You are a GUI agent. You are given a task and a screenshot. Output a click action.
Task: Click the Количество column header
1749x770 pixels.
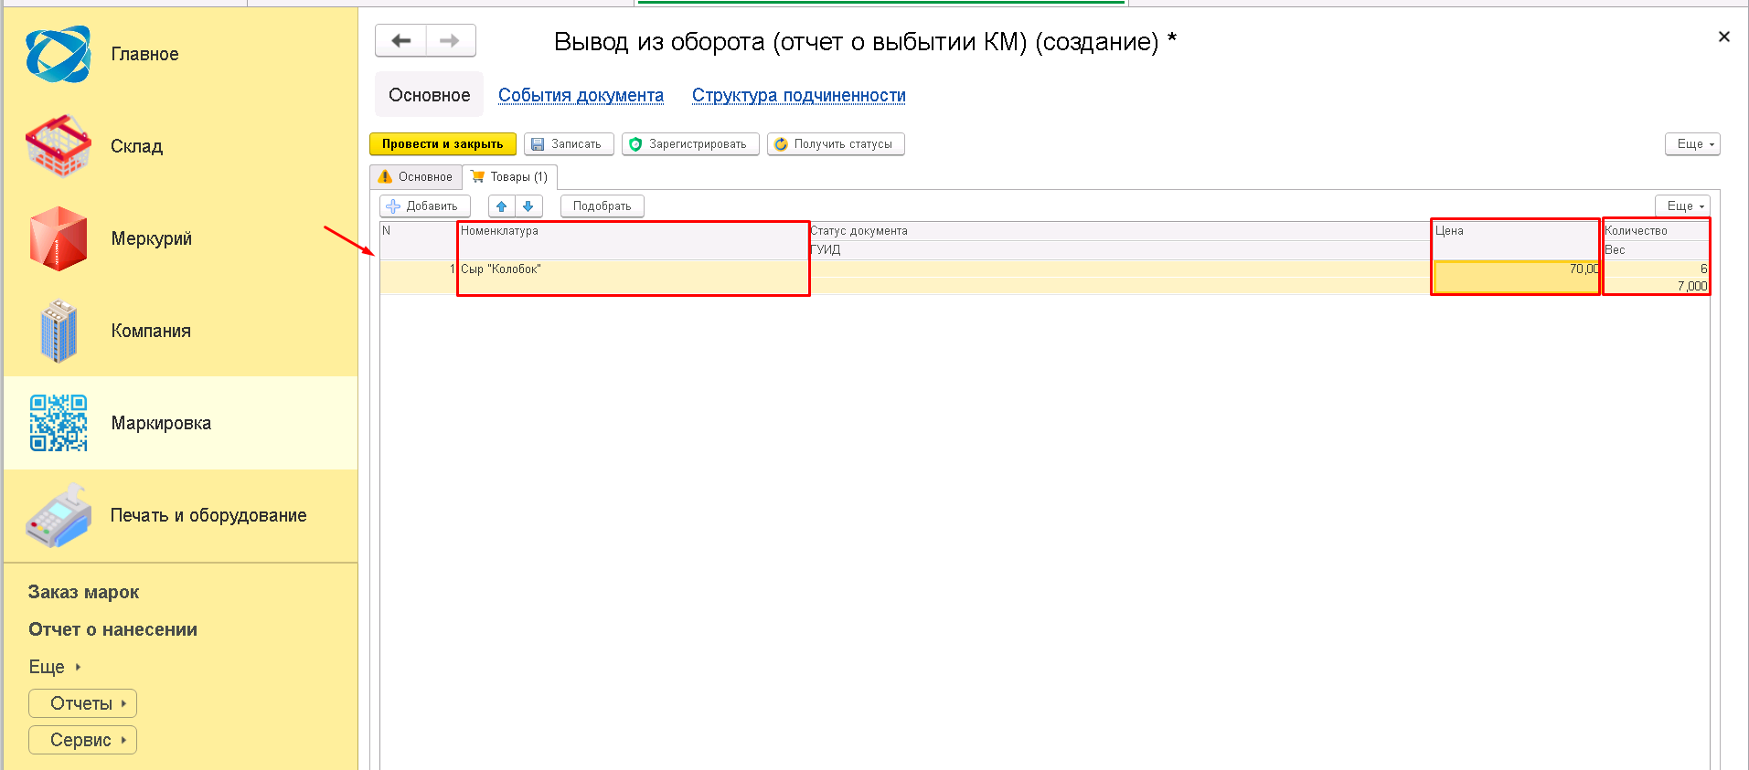pos(1656,231)
